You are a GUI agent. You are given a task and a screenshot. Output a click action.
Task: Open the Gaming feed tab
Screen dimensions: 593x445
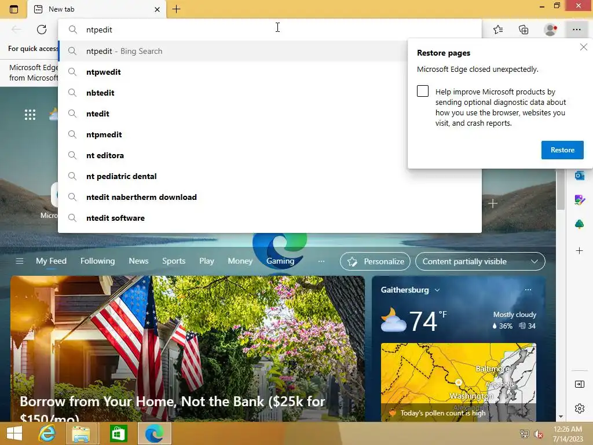click(280, 261)
